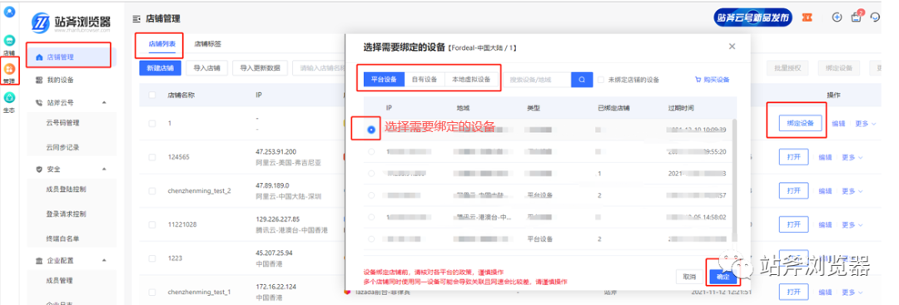The height and width of the screenshot is (305, 899).
Task: Select the orange 管理 icon in left rail
Action: pyautogui.click(x=9, y=69)
